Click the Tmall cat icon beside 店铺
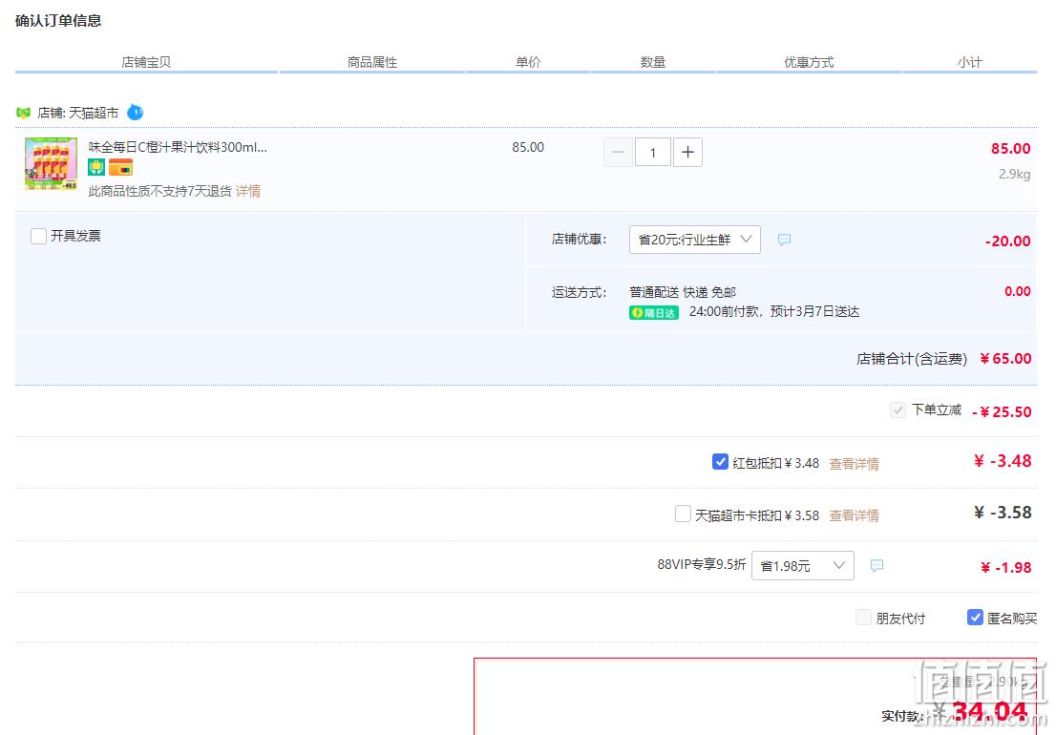The width and height of the screenshot is (1056, 735). [x=24, y=113]
